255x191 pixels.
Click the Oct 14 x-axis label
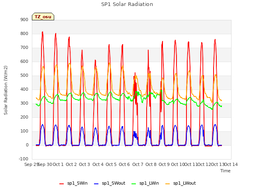[x=231, y=164]
